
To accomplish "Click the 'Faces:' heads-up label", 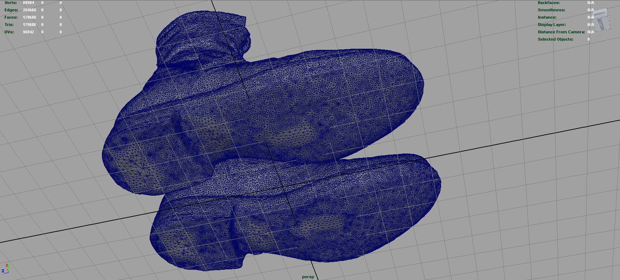I will tap(11, 17).
